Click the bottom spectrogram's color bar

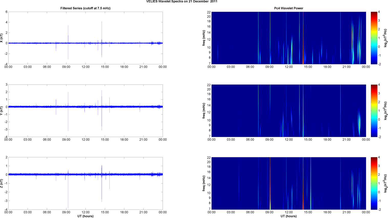pyautogui.click(x=374, y=183)
